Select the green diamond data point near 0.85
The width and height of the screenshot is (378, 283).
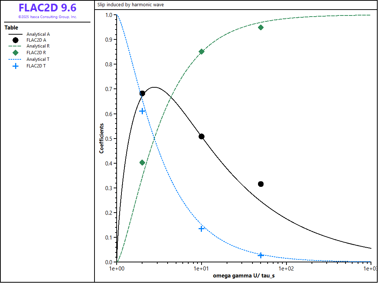202,52
